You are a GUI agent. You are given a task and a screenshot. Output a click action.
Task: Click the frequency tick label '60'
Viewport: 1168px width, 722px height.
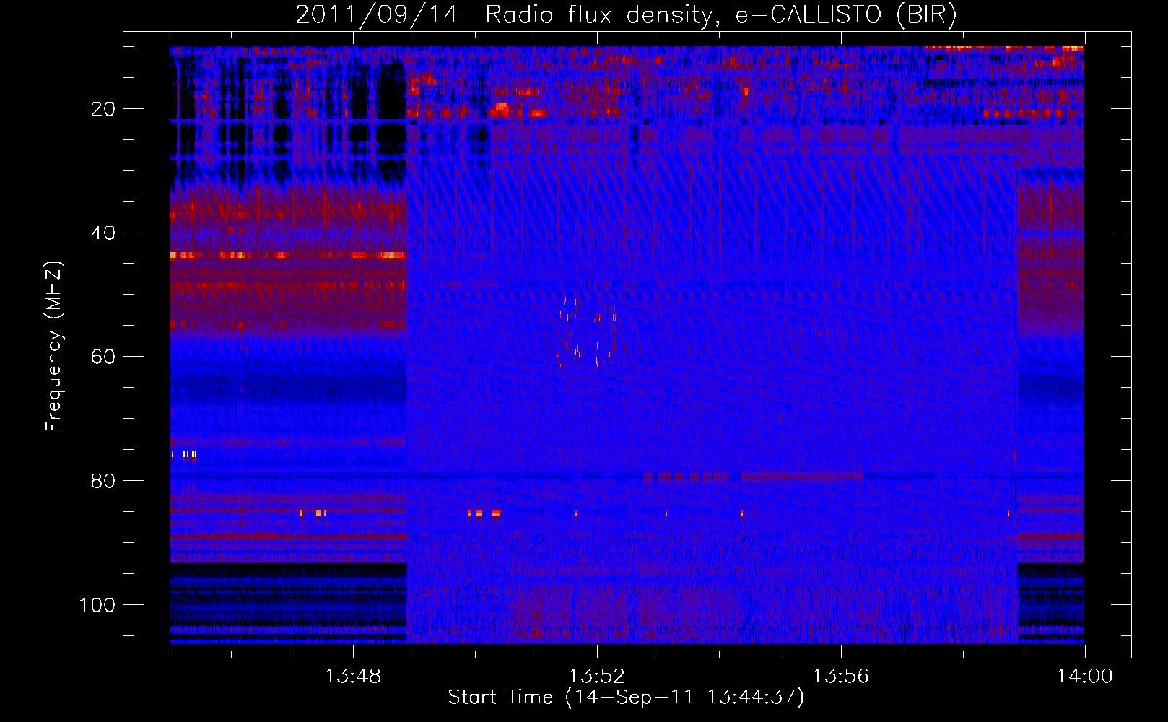pos(104,357)
